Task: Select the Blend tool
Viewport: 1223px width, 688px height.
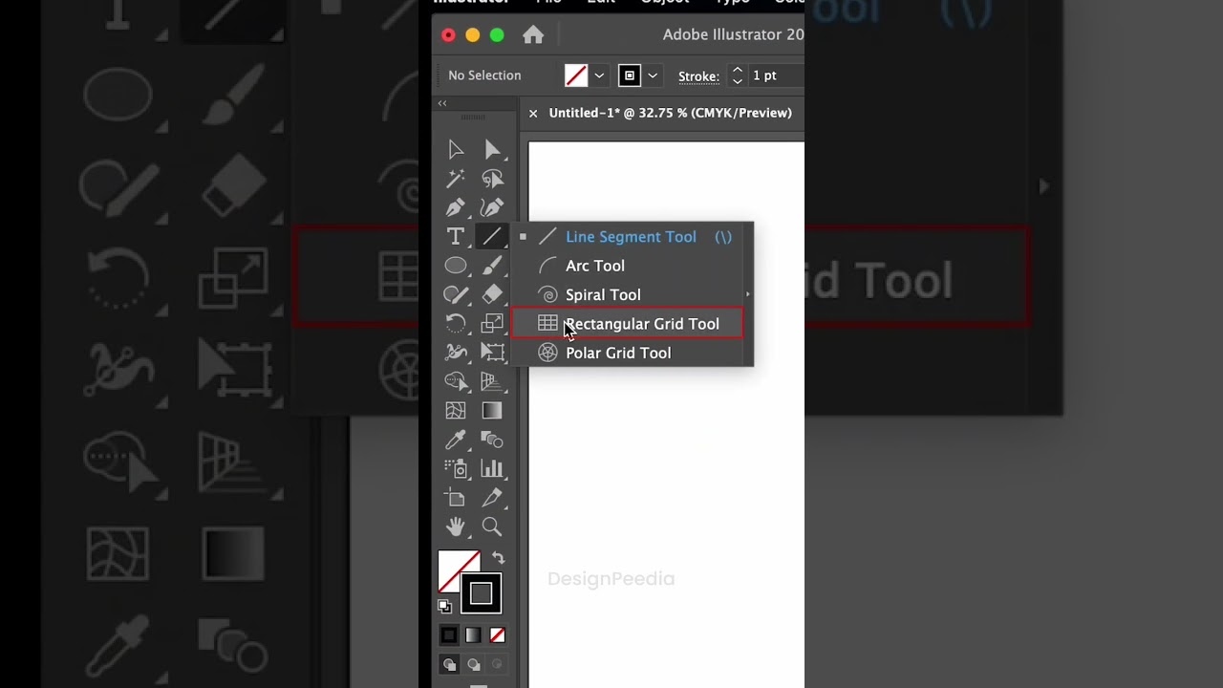Action: tap(492, 440)
